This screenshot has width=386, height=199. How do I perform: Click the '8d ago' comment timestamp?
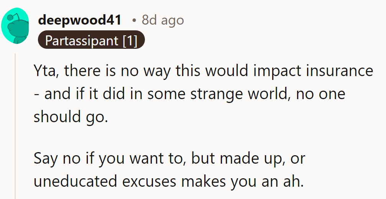tap(163, 20)
